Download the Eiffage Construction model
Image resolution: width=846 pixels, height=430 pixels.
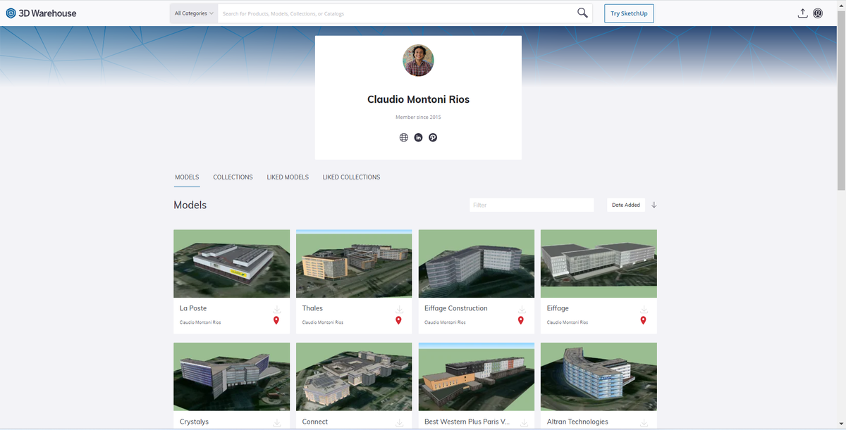[x=522, y=310]
